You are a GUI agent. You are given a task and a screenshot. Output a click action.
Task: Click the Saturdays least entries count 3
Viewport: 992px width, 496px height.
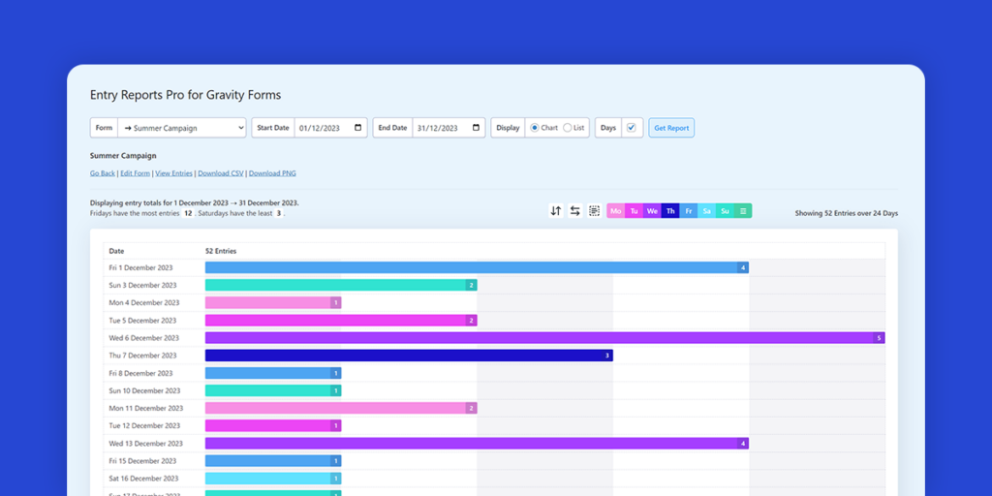pyautogui.click(x=278, y=214)
